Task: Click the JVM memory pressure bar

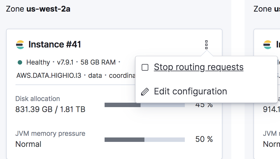Action: [x=144, y=140]
